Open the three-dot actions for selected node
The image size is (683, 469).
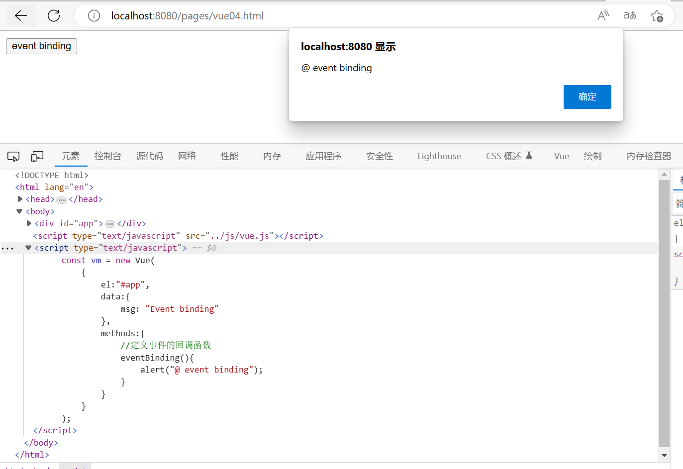tap(7, 248)
